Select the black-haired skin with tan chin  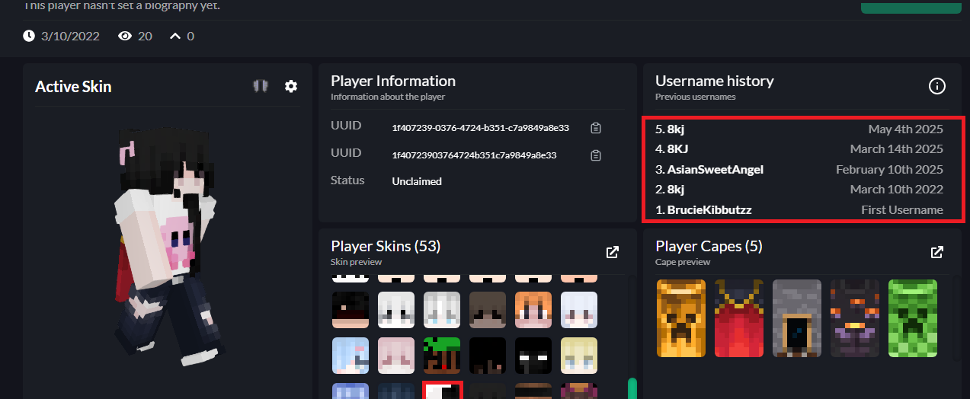point(351,310)
